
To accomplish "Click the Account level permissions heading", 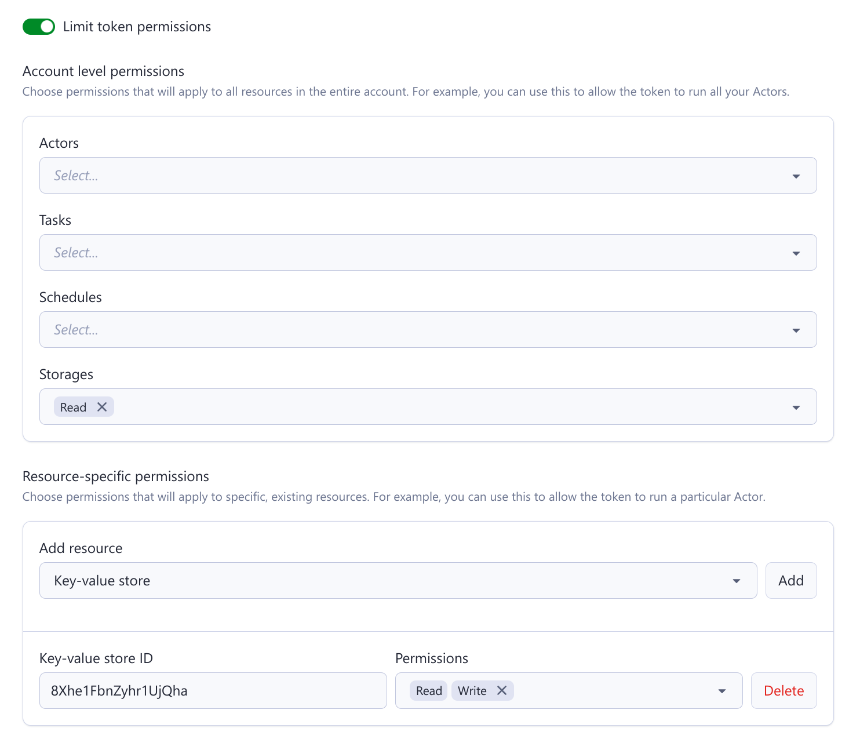I will coord(103,71).
